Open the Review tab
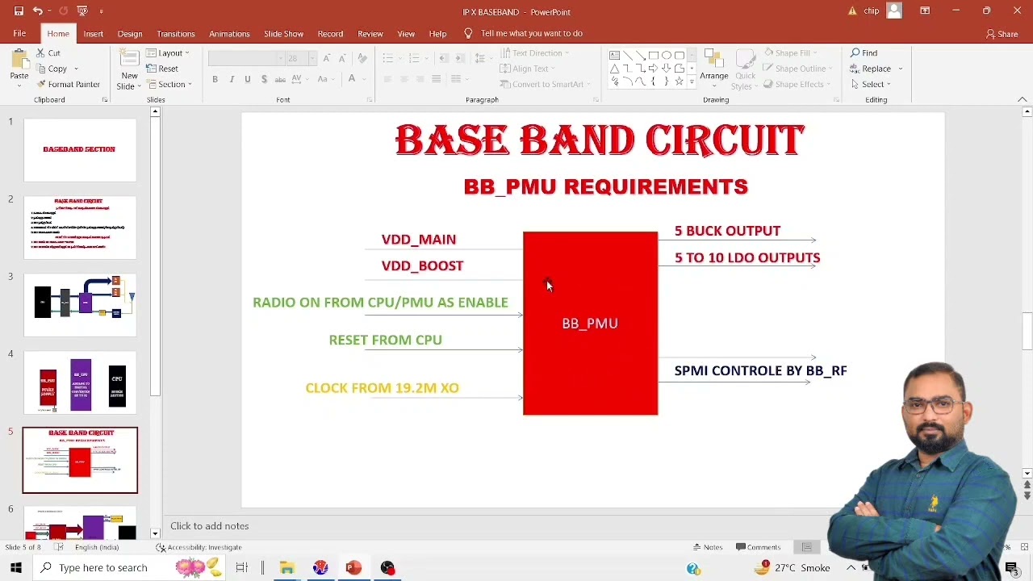The height and width of the screenshot is (581, 1033). 370,34
